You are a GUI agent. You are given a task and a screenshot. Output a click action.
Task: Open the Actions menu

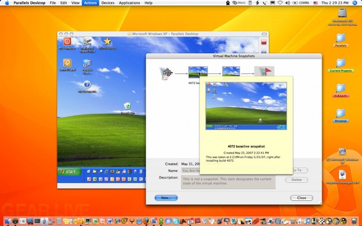point(90,3)
